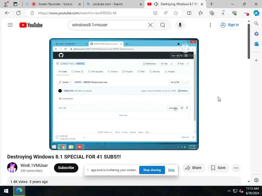The image size is (262, 196).
Task: Open the tab actions menu
Action: pyautogui.click(x=15, y=4)
